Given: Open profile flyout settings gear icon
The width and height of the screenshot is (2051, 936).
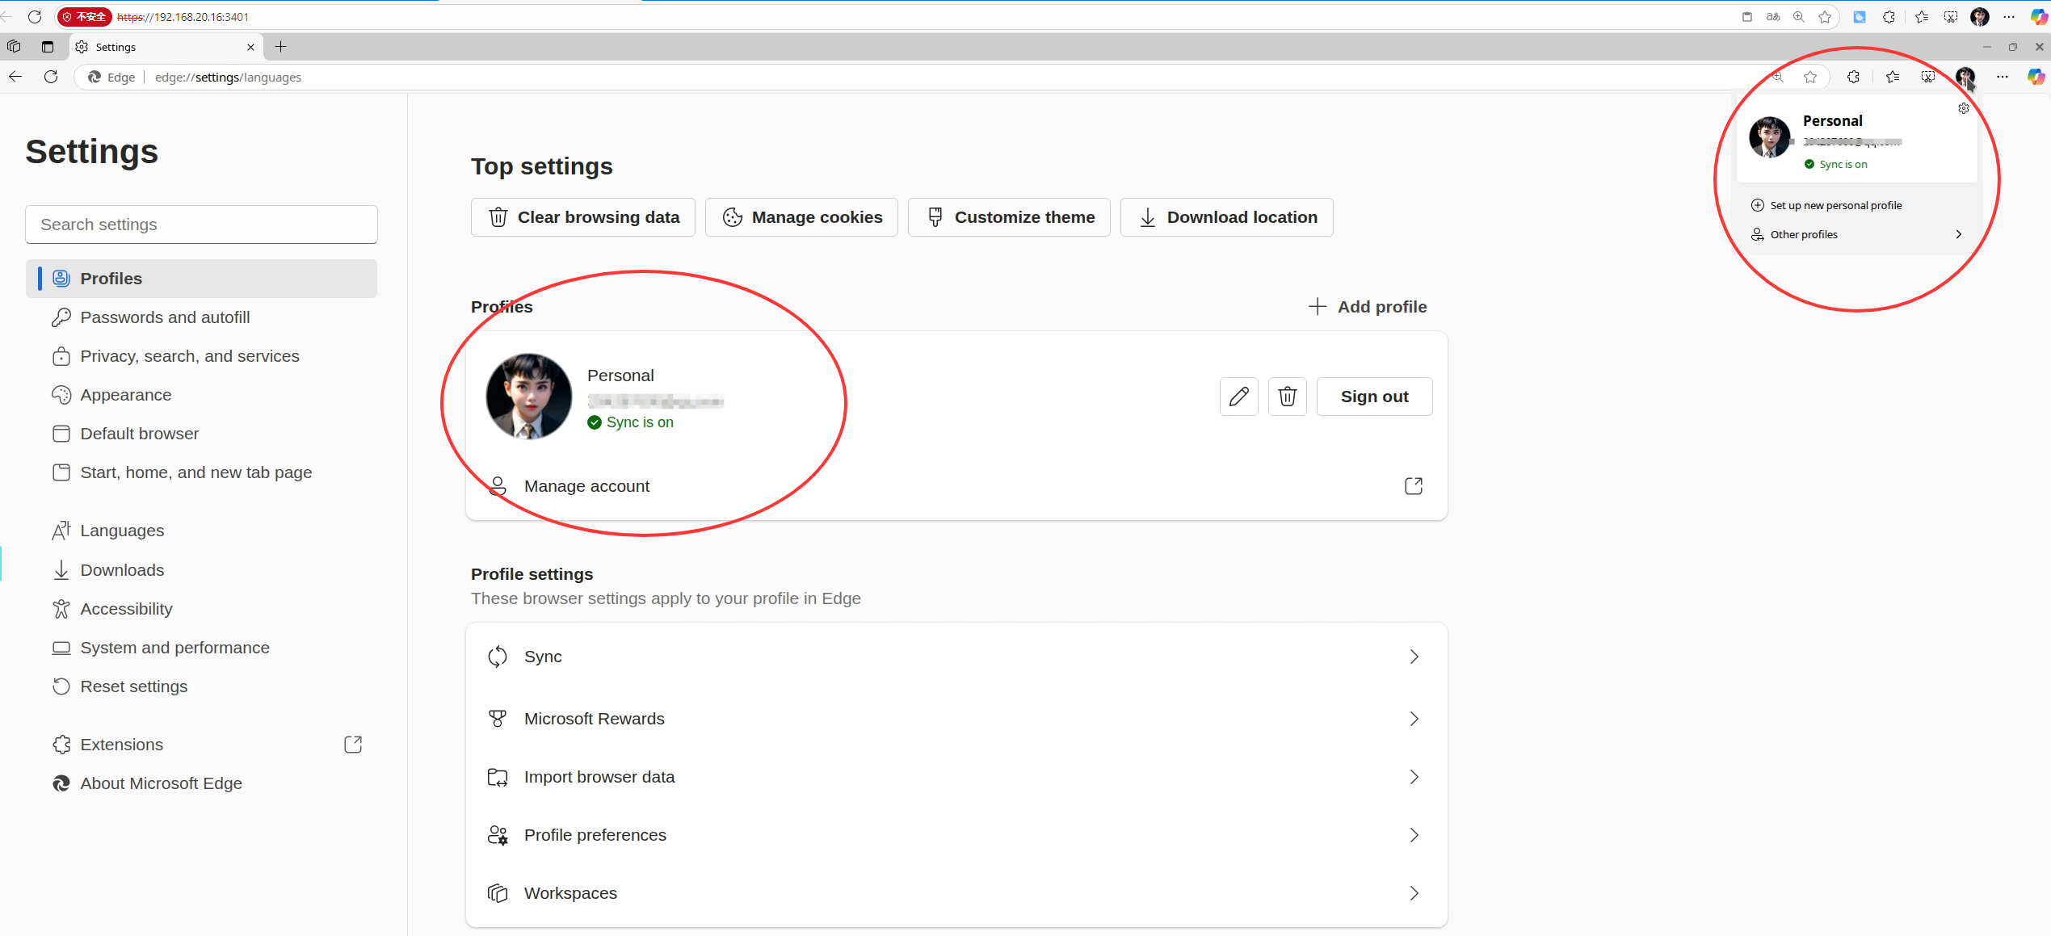Looking at the screenshot, I should pyautogui.click(x=1964, y=108).
